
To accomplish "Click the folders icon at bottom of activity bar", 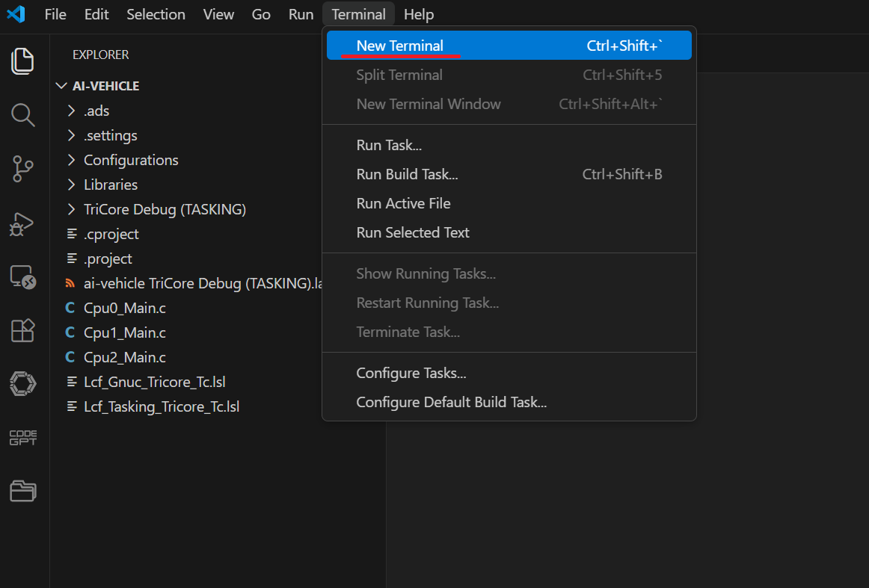I will click(22, 491).
